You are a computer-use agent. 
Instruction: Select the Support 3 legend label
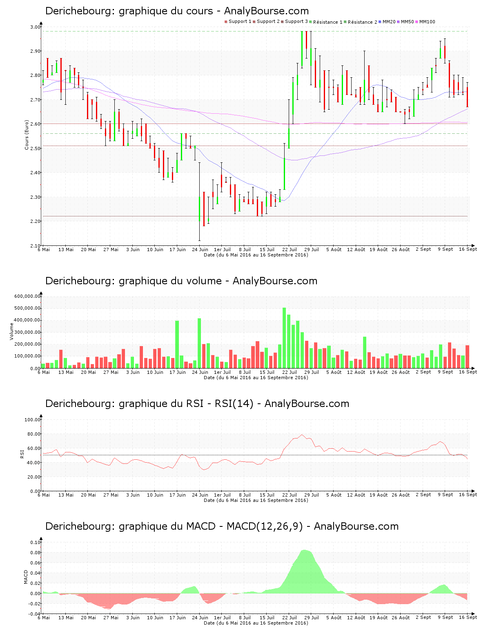click(296, 22)
